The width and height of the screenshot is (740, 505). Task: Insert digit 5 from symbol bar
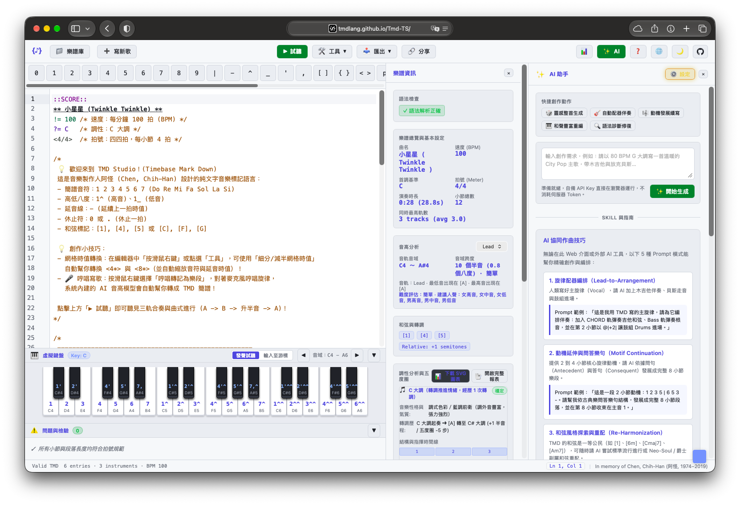pyautogui.click(x=126, y=73)
